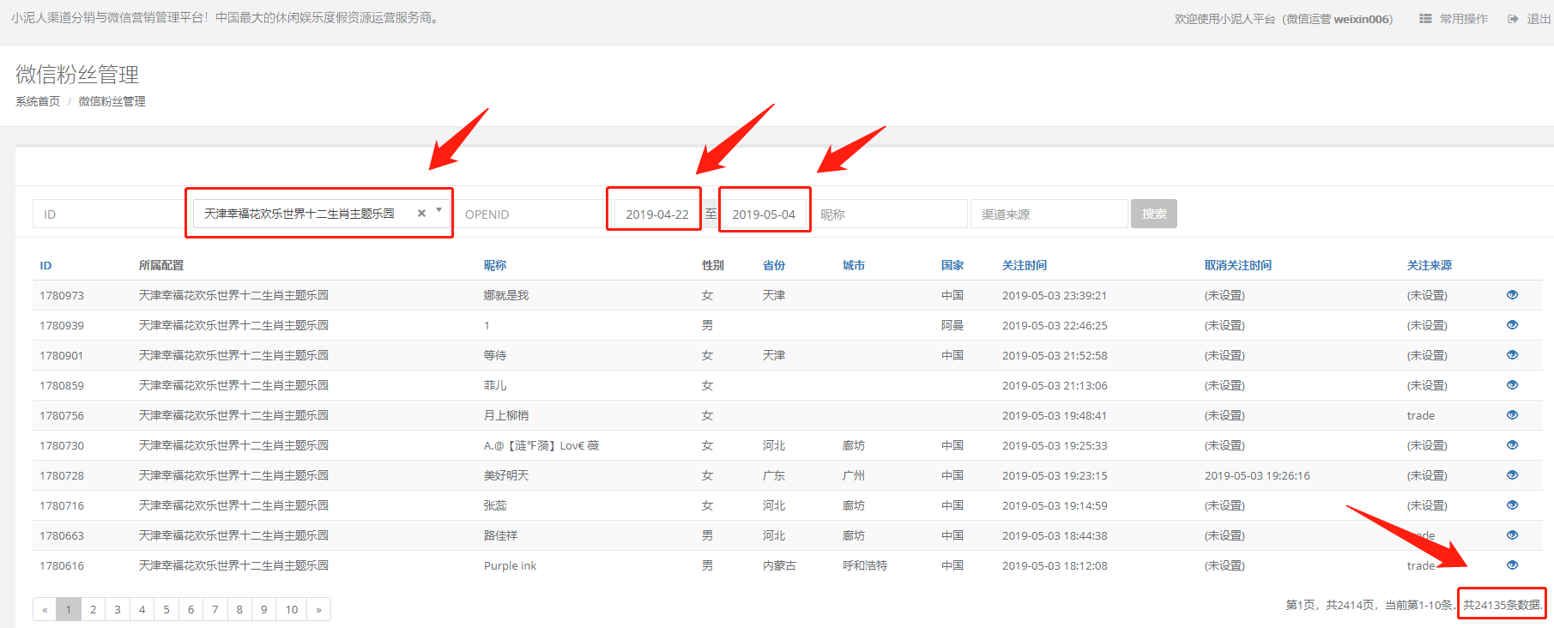Click the OPENID input field

tap(532, 214)
